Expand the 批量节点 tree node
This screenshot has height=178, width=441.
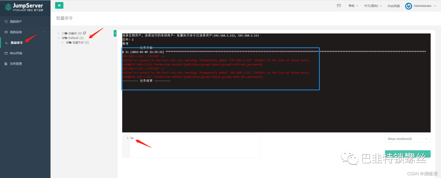62,43
